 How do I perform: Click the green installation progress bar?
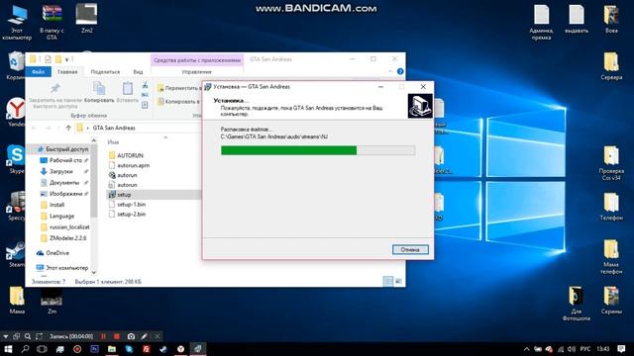click(x=318, y=150)
